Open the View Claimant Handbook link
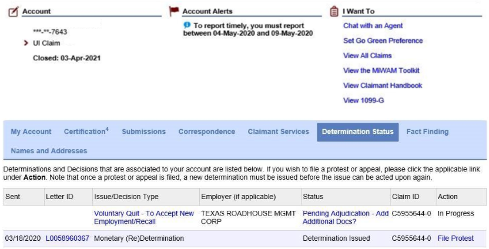The height and width of the screenshot is (249, 489). pos(383,85)
